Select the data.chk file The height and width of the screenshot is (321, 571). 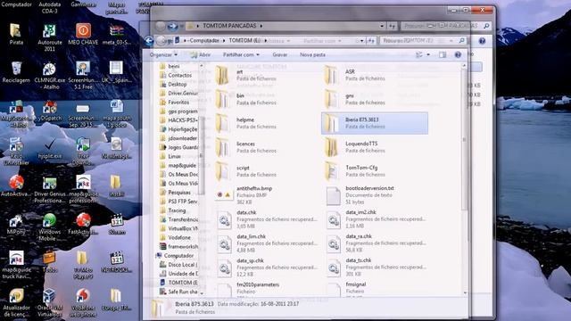tap(267, 219)
